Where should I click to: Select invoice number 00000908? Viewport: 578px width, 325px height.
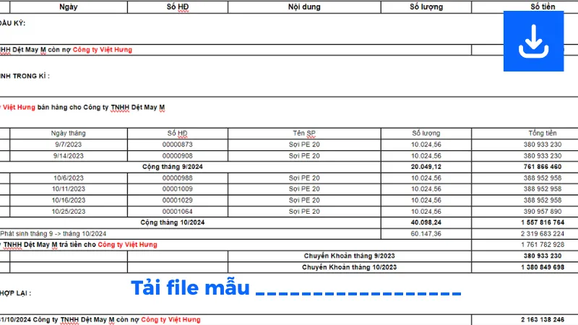click(177, 156)
